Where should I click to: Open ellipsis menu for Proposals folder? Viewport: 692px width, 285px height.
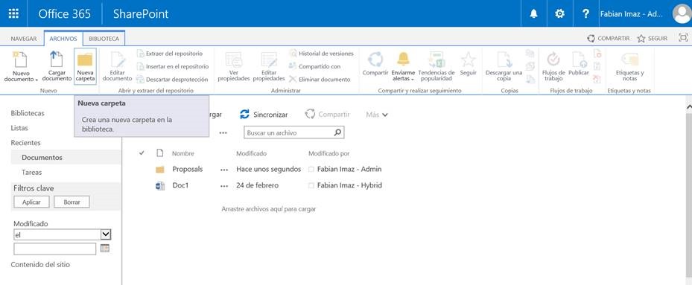[x=224, y=170]
